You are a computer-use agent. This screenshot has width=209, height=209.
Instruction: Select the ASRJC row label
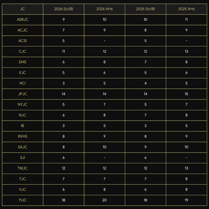(x=23, y=20)
